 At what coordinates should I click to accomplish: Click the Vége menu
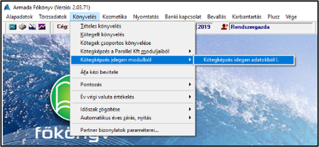291,17
